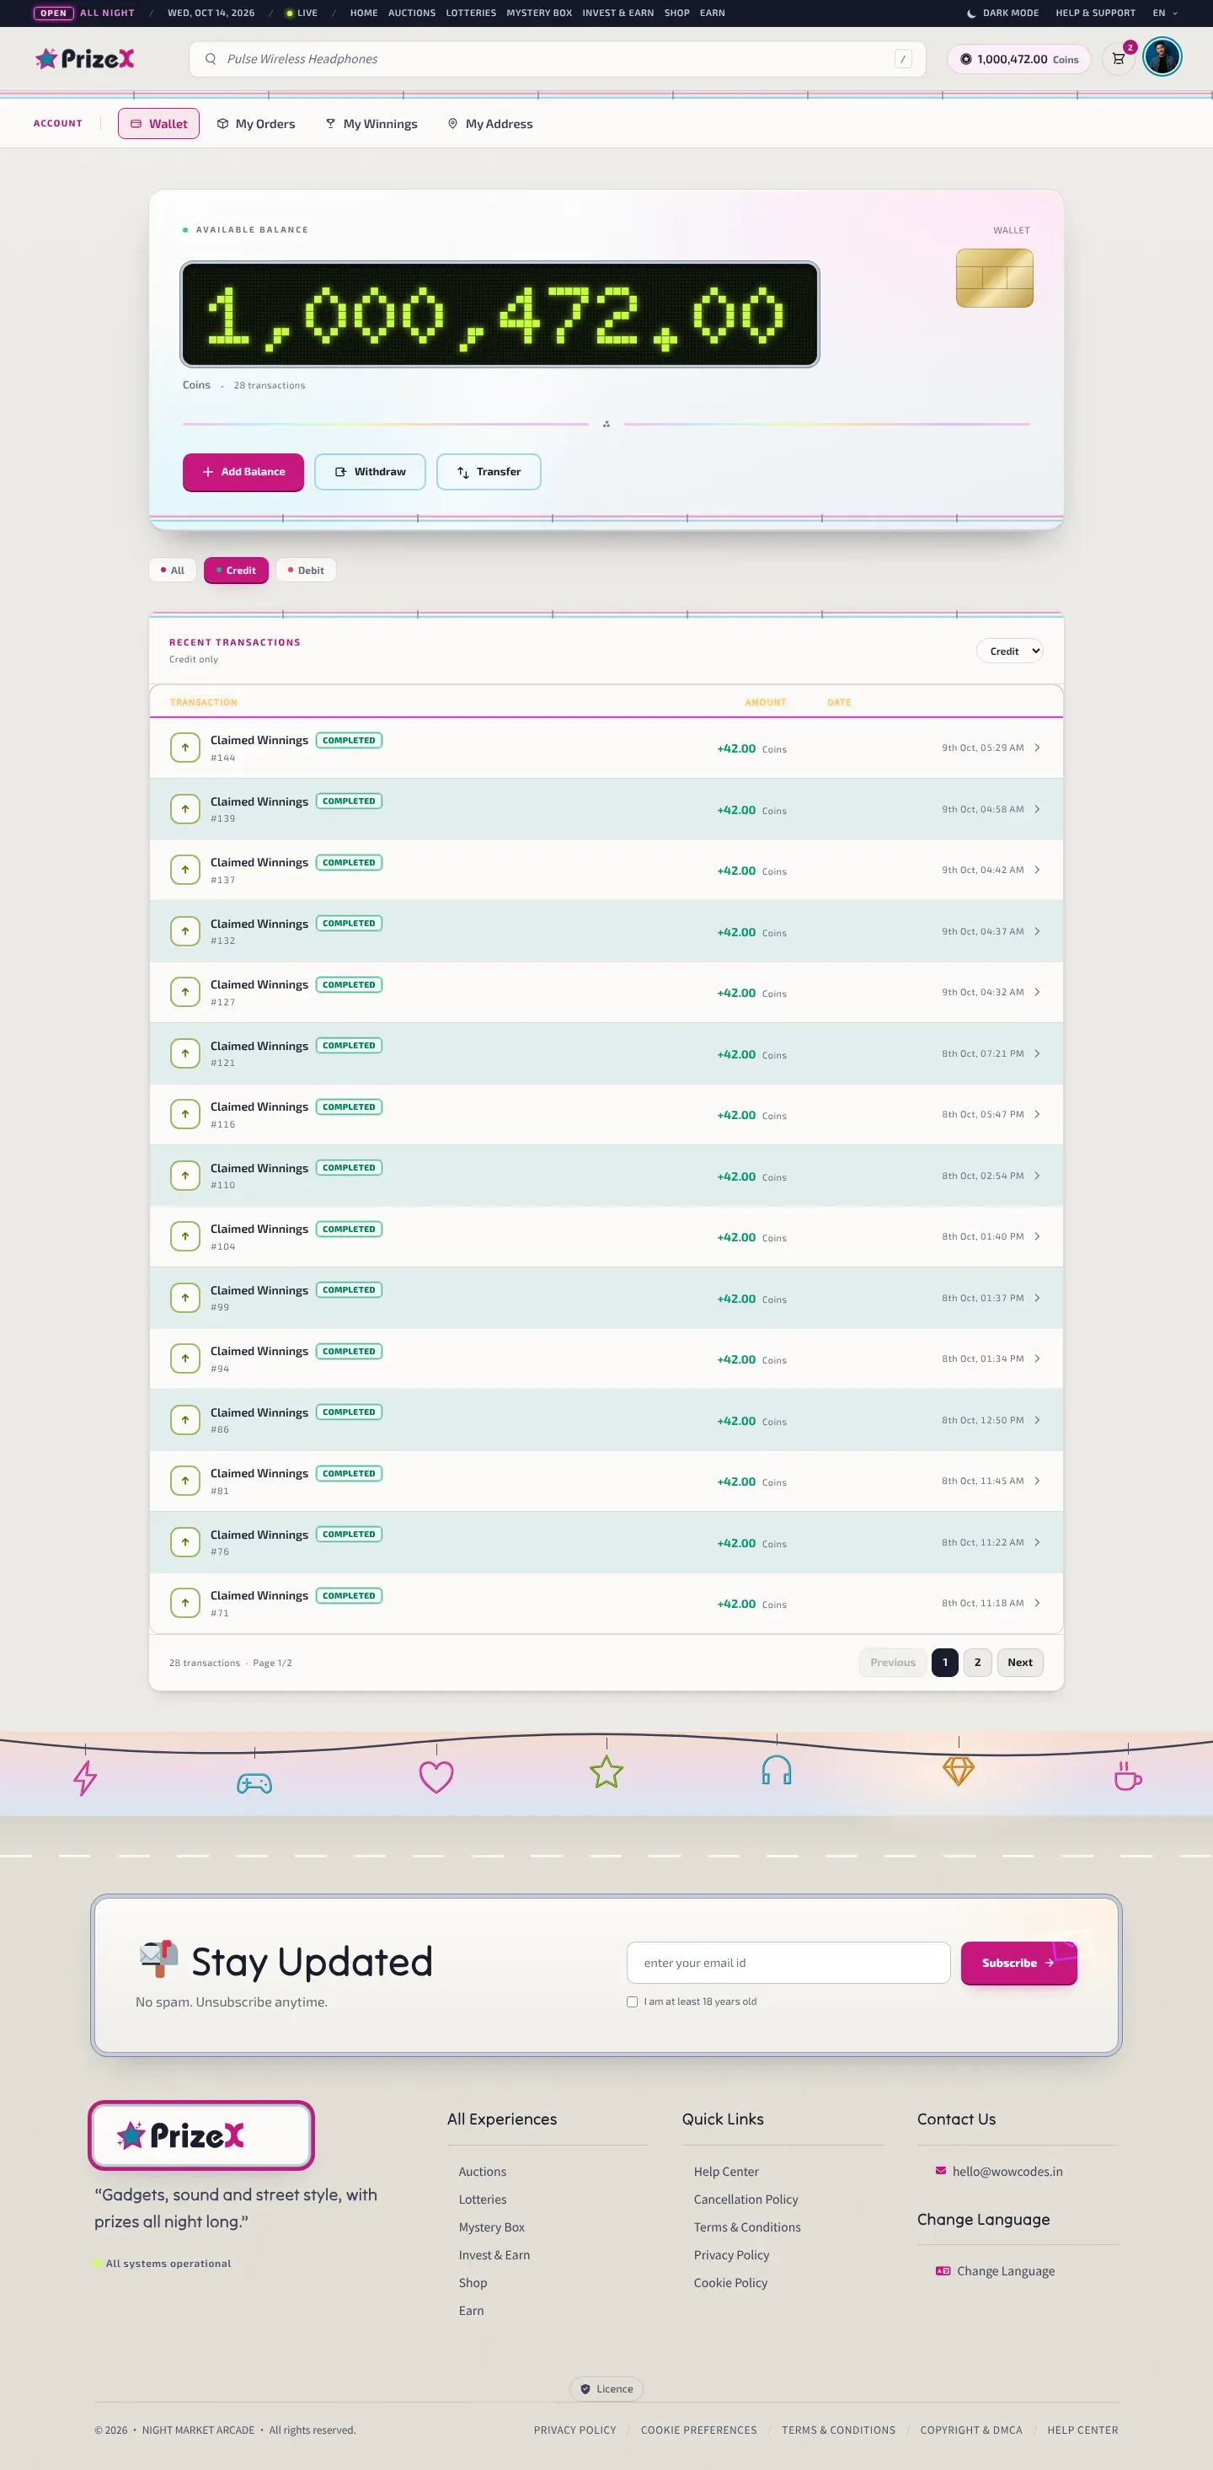Click the up-arrow icon of transaction #139
Viewport: 1213px width, 2470px height.
[x=185, y=809]
